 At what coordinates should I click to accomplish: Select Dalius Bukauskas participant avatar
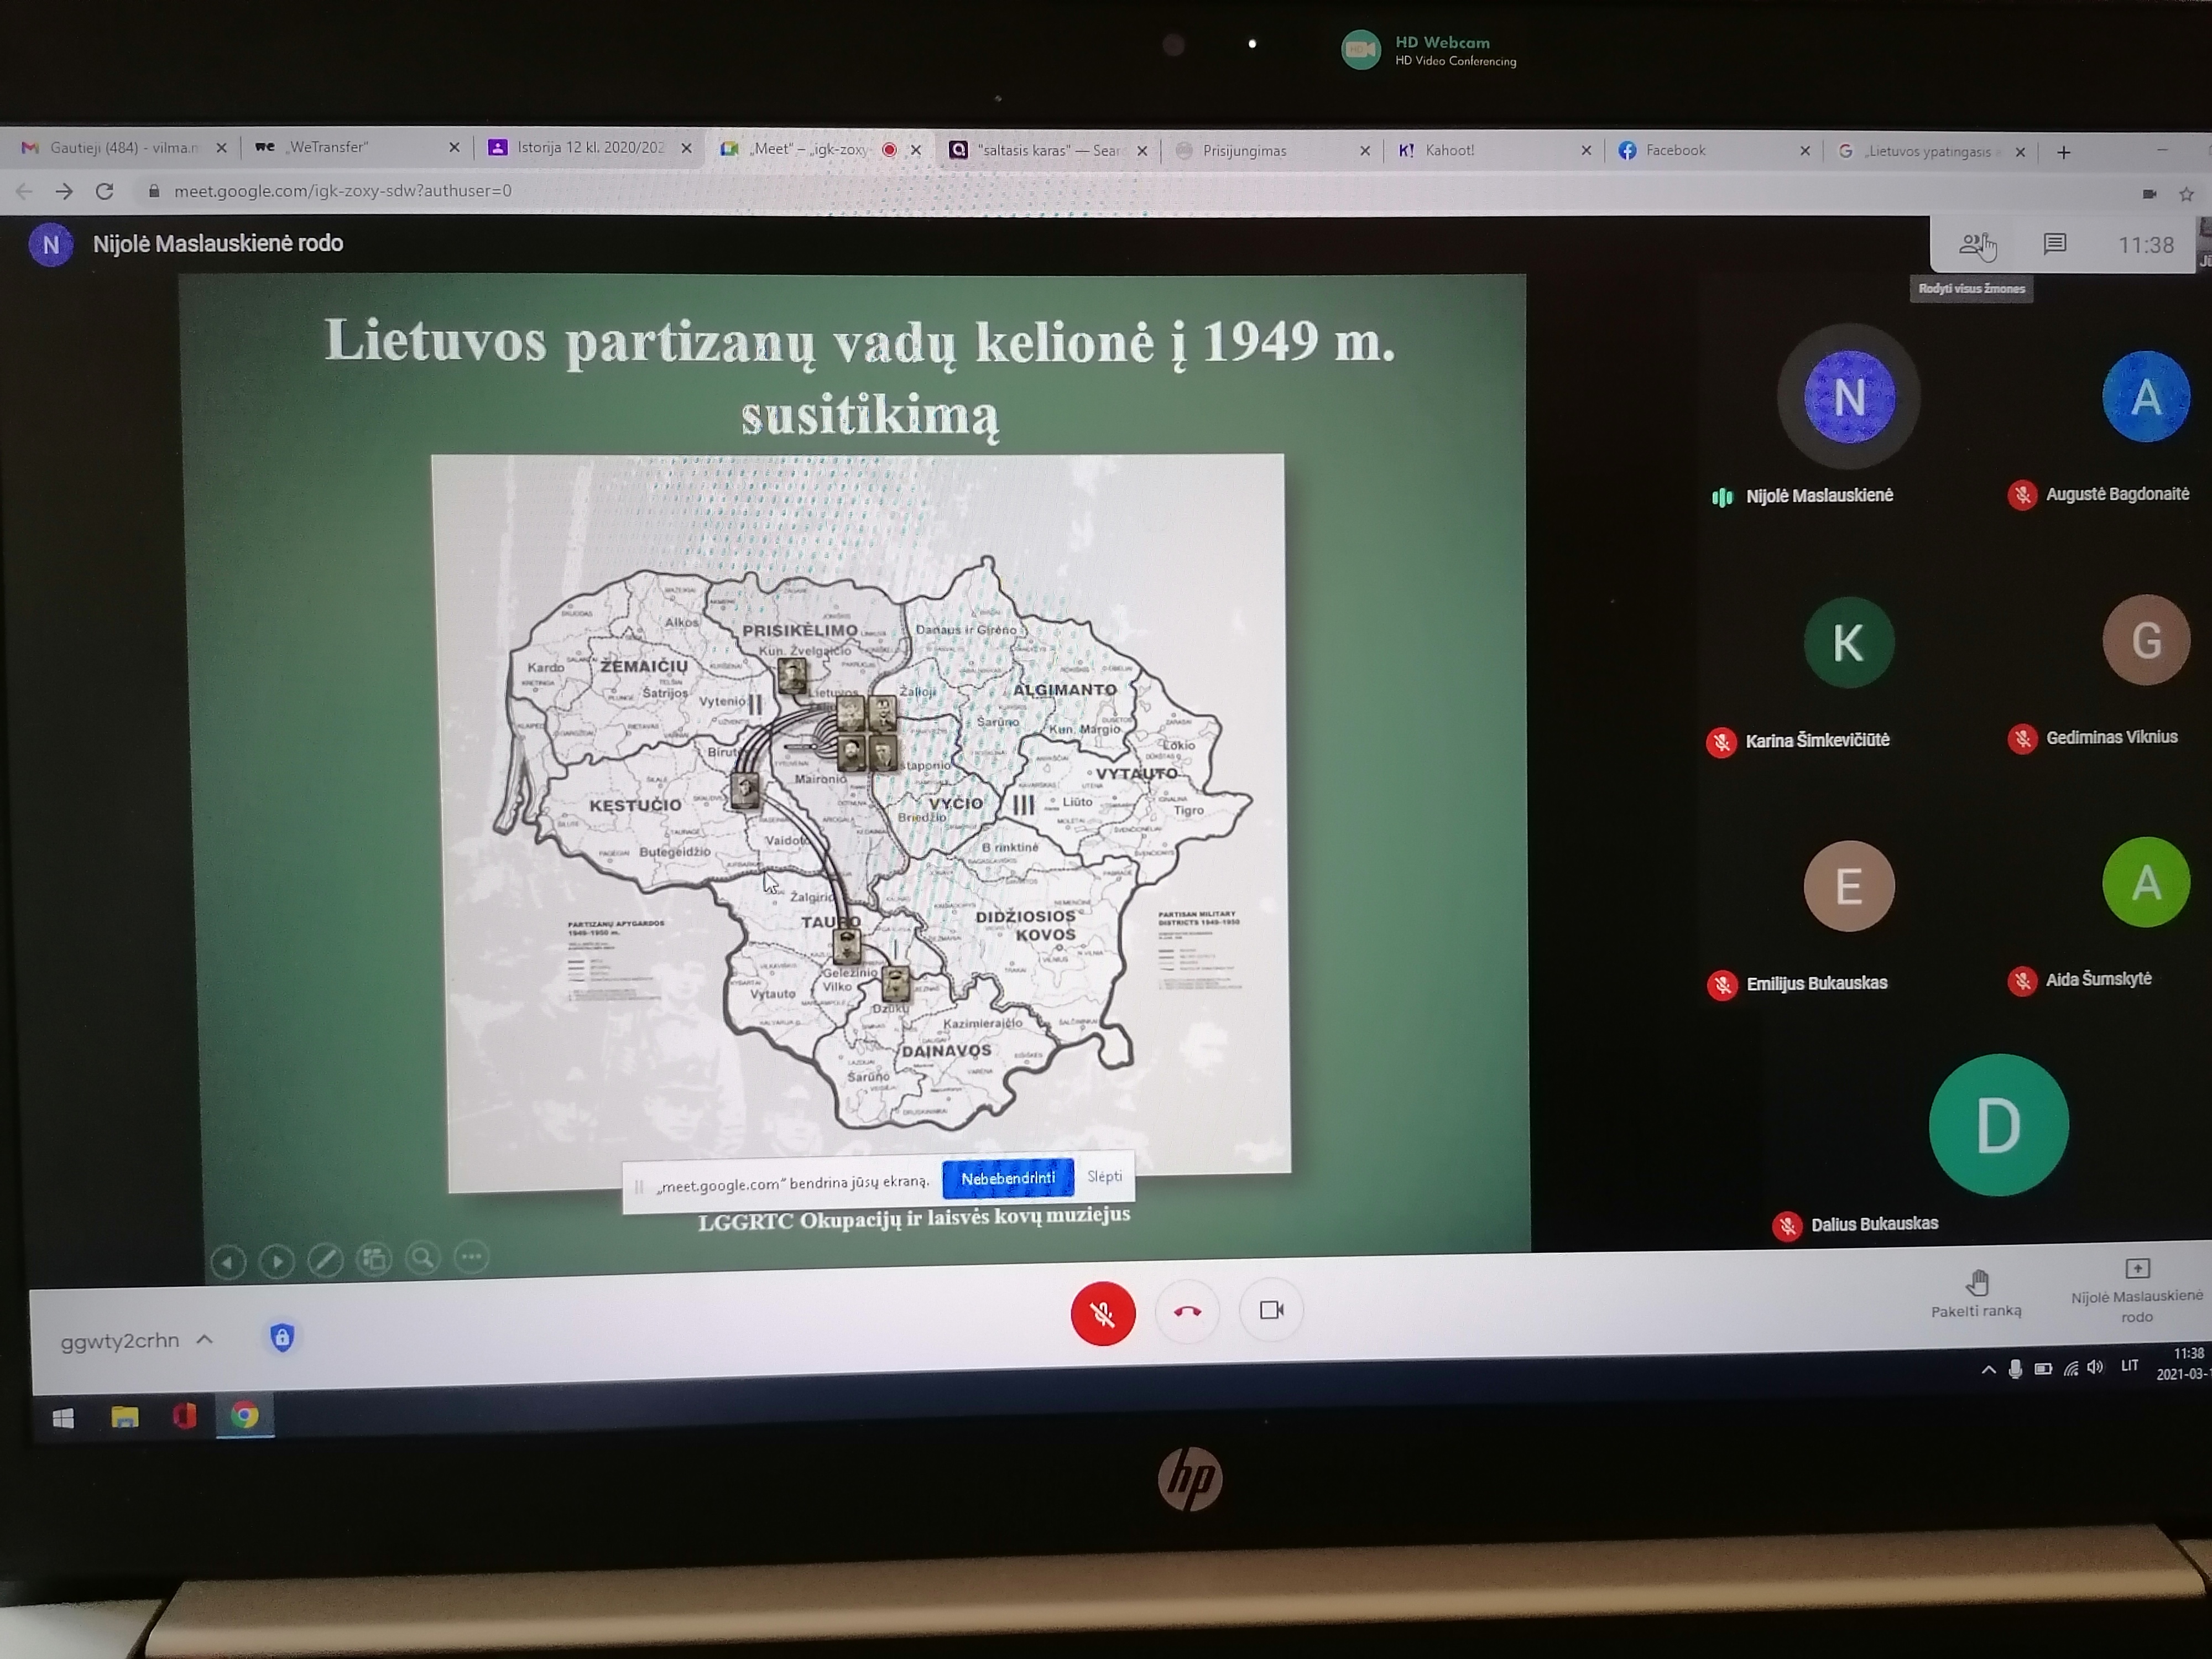click(x=1998, y=1125)
